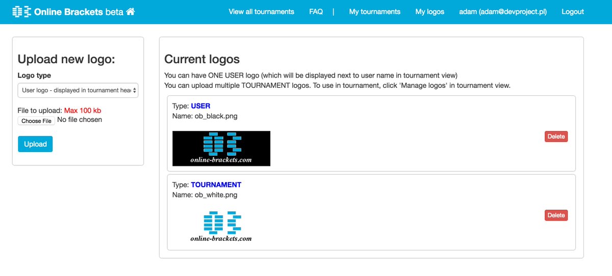Click the 'You can upload multiple TOURNAMENT logos' text
The height and width of the screenshot is (276, 612).
pos(338,85)
